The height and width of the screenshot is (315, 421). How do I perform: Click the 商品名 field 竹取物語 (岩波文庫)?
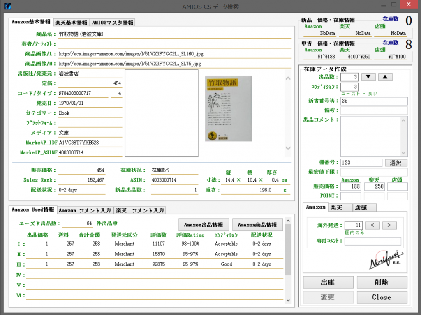(x=175, y=34)
